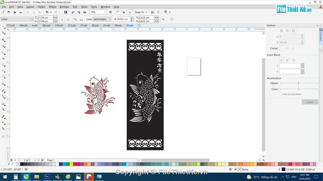This screenshot has width=323, height=181.
Task: Add new document tab with plus button
Action: pos(139,25)
